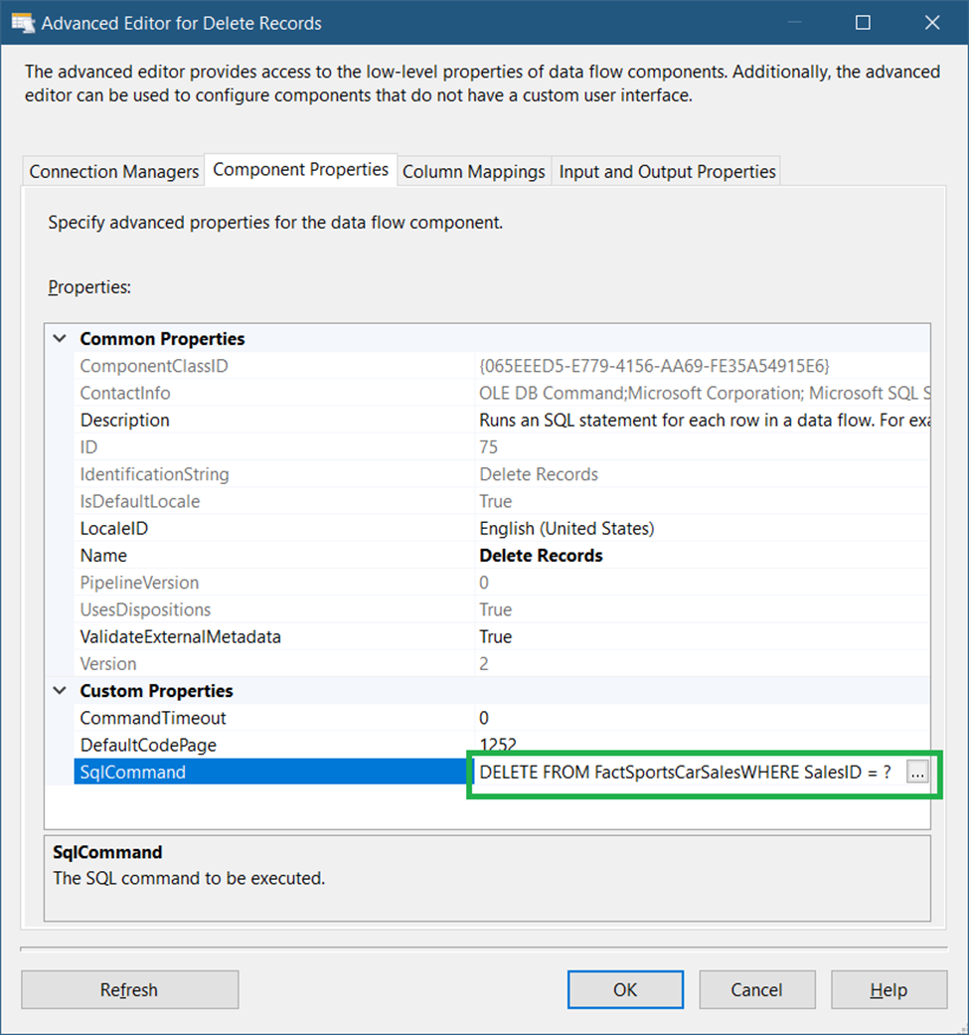Collapse the Common Properties section
The image size is (969, 1035).
click(59, 338)
